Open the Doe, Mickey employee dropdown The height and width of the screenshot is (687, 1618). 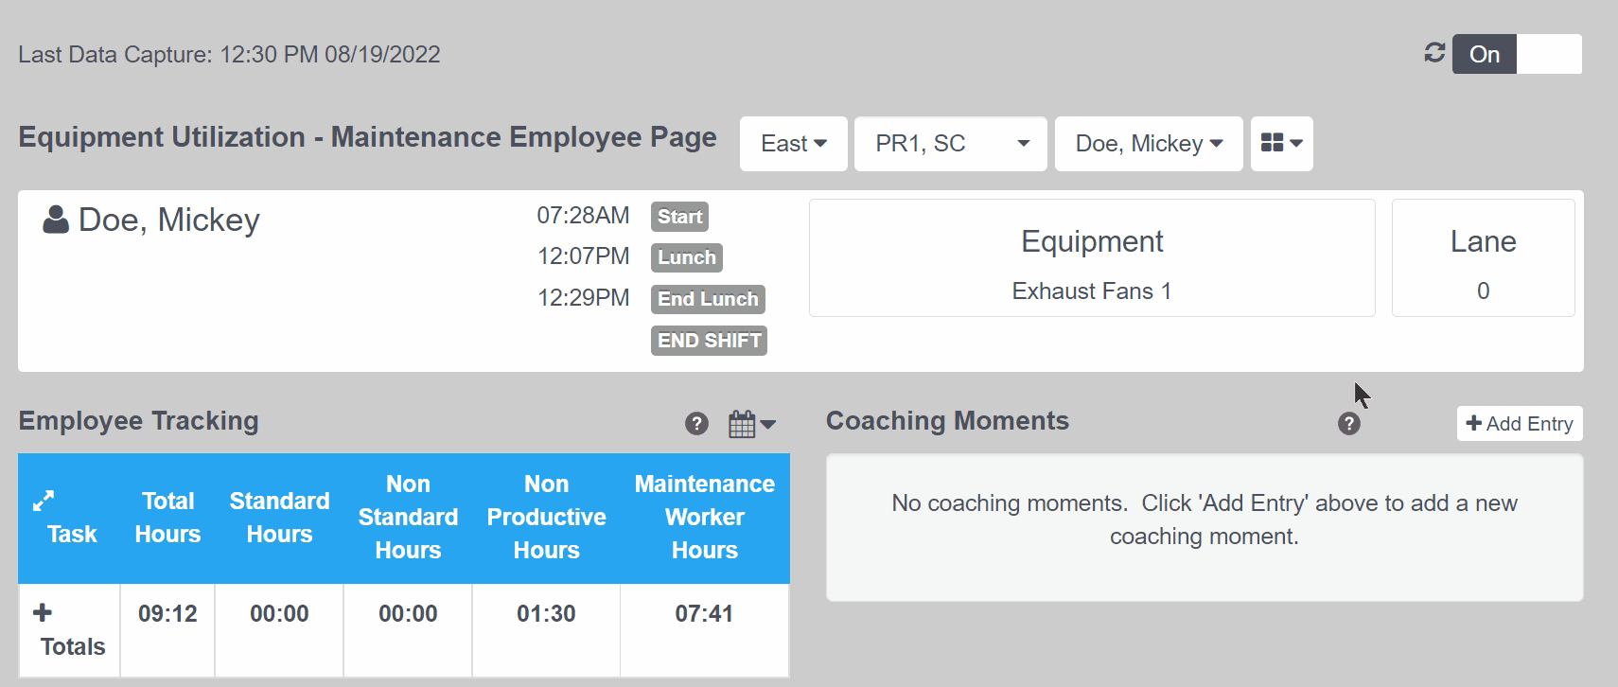[1148, 144]
